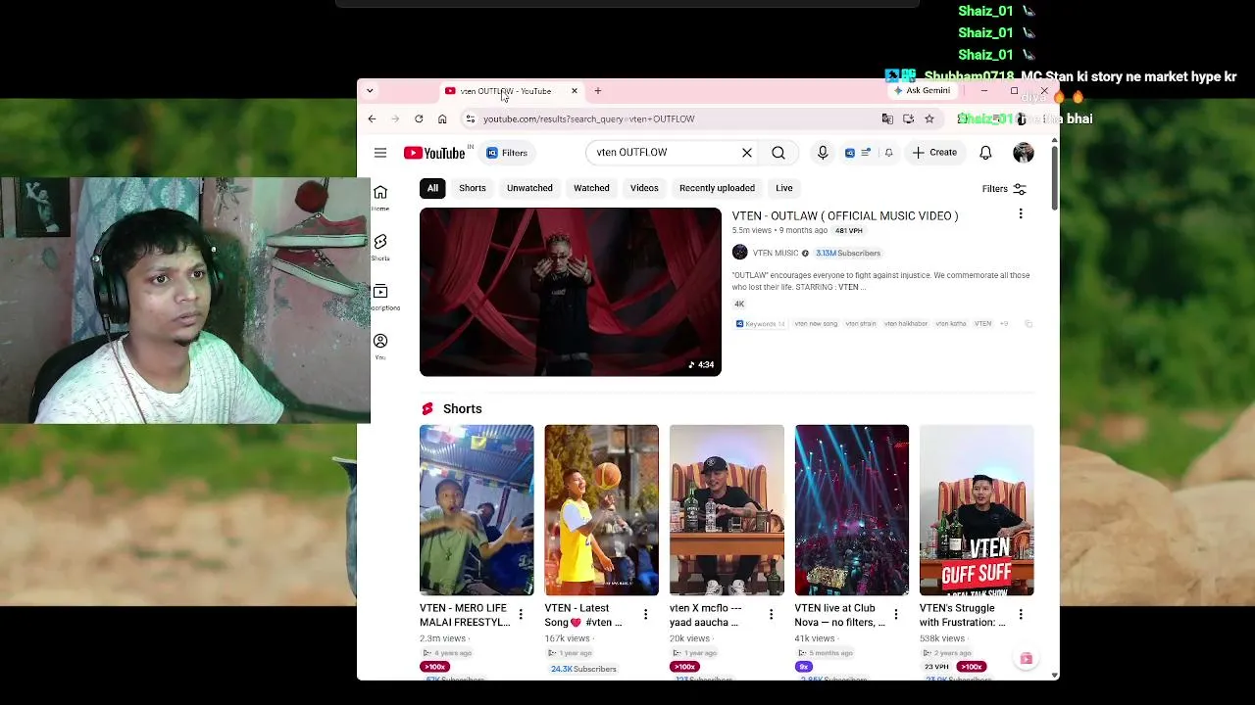Open options for VTEN's Struggle with Frustration short
Screen dimensions: 1255x705
pos(1021,615)
